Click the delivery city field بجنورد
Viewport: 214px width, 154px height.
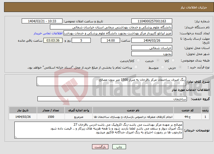pos(152,54)
